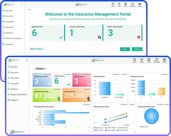Open Cases icon in back portal window
This screenshot has height=136, width=171.
[x=126, y=5]
